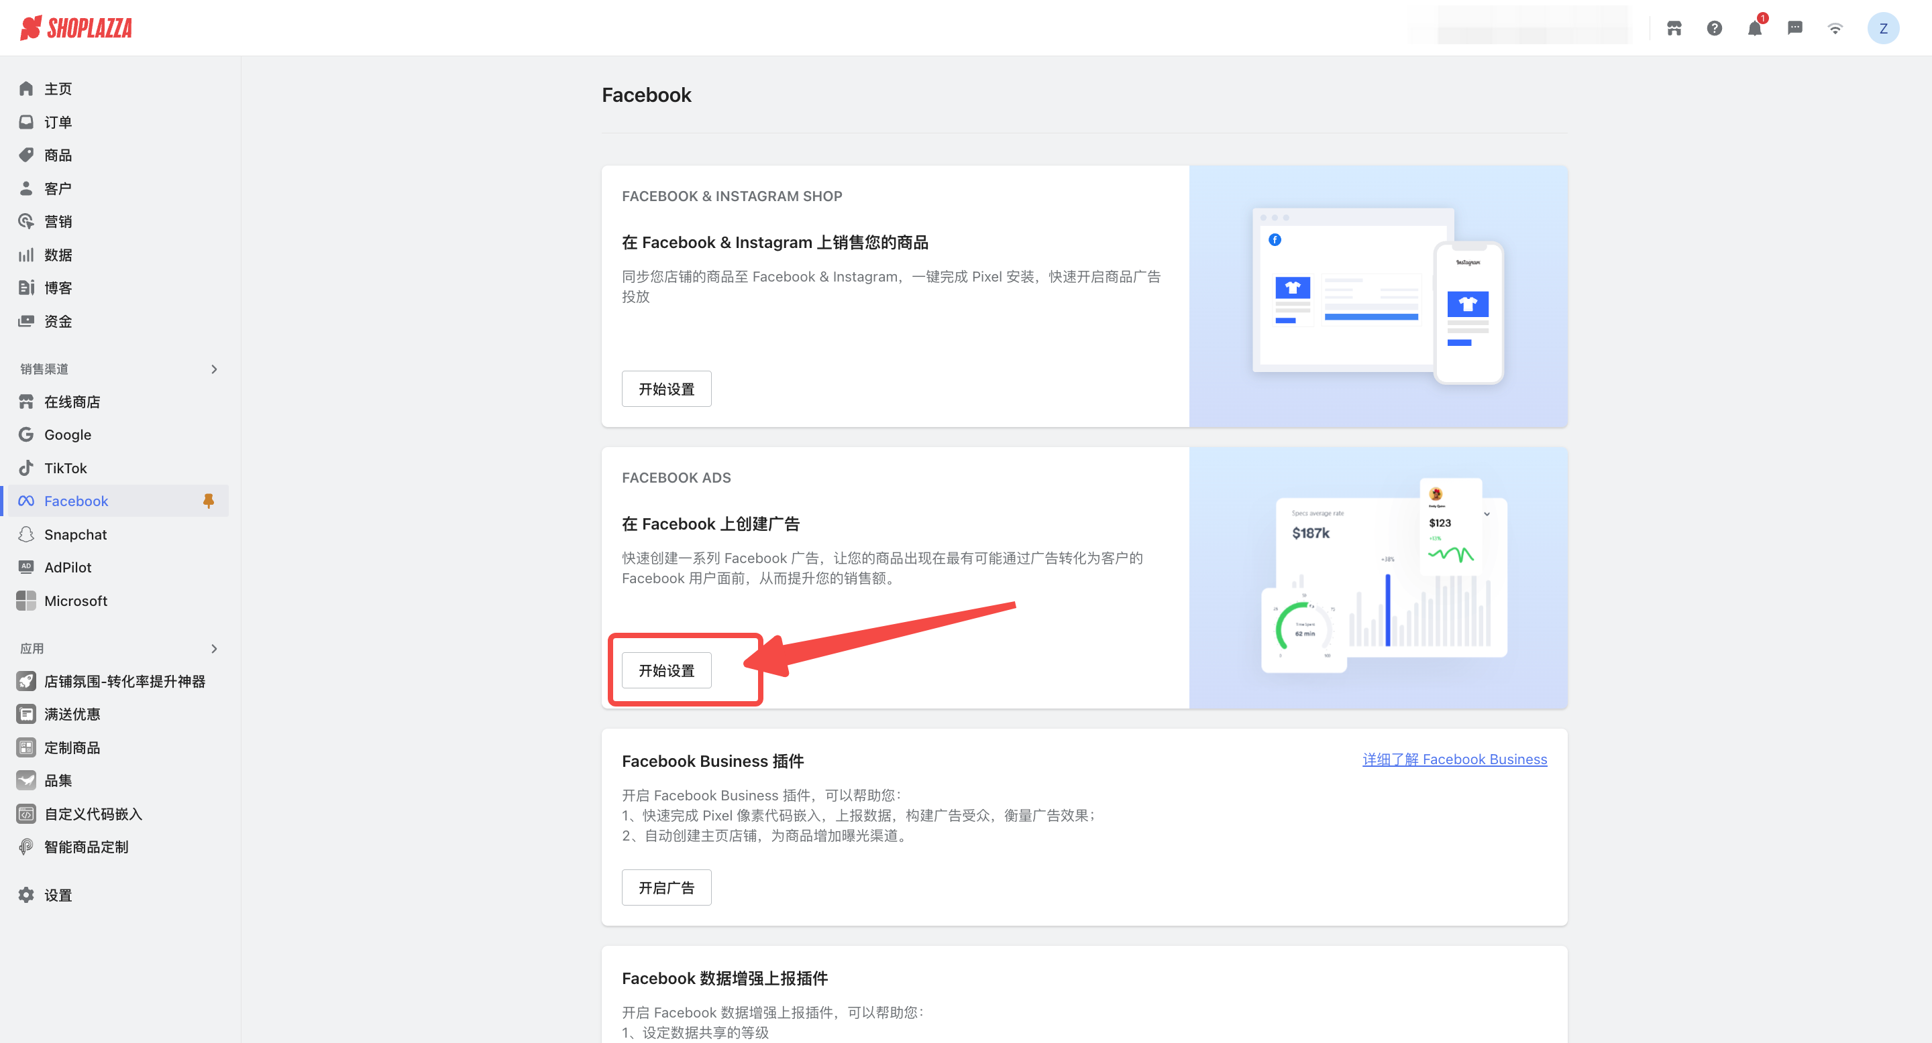Click the storefront icon in header
The height and width of the screenshot is (1043, 1932).
click(1674, 28)
